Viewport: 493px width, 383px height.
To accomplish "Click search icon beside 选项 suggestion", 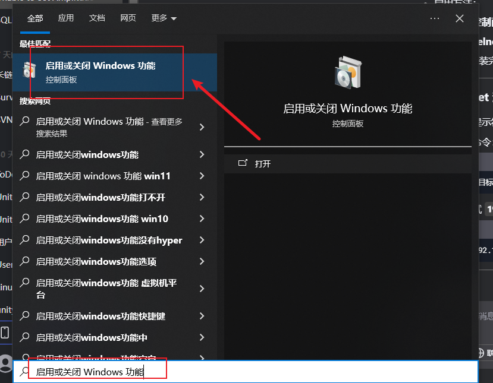I will tap(24, 261).
